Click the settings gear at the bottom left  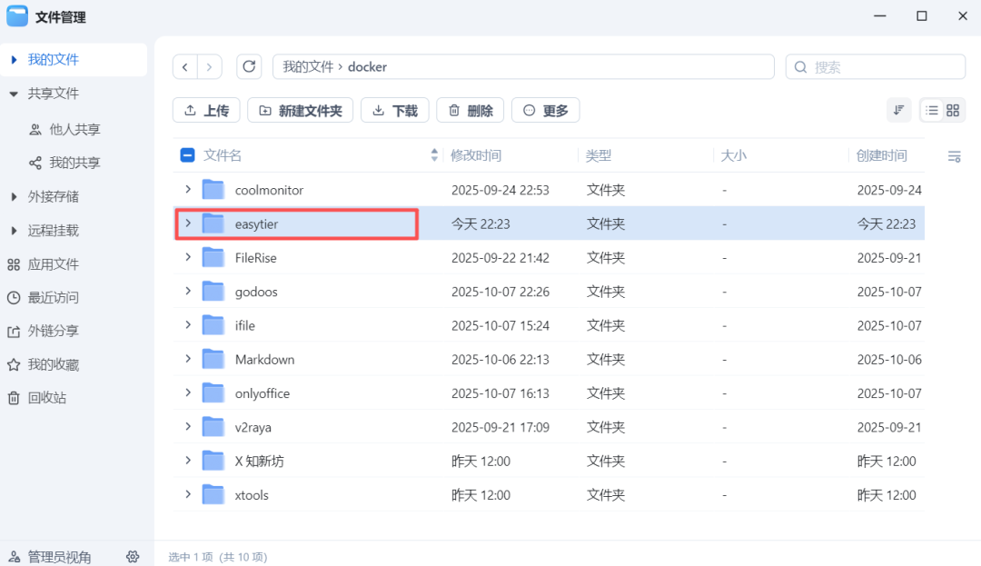point(133,556)
